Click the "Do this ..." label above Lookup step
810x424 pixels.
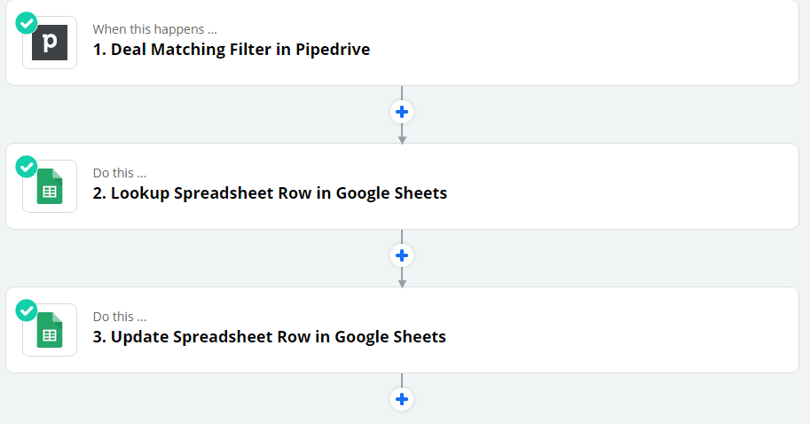point(120,173)
